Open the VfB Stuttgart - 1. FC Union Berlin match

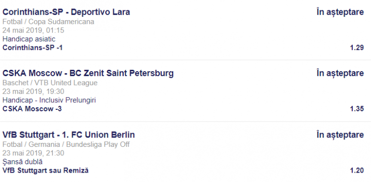69,135
